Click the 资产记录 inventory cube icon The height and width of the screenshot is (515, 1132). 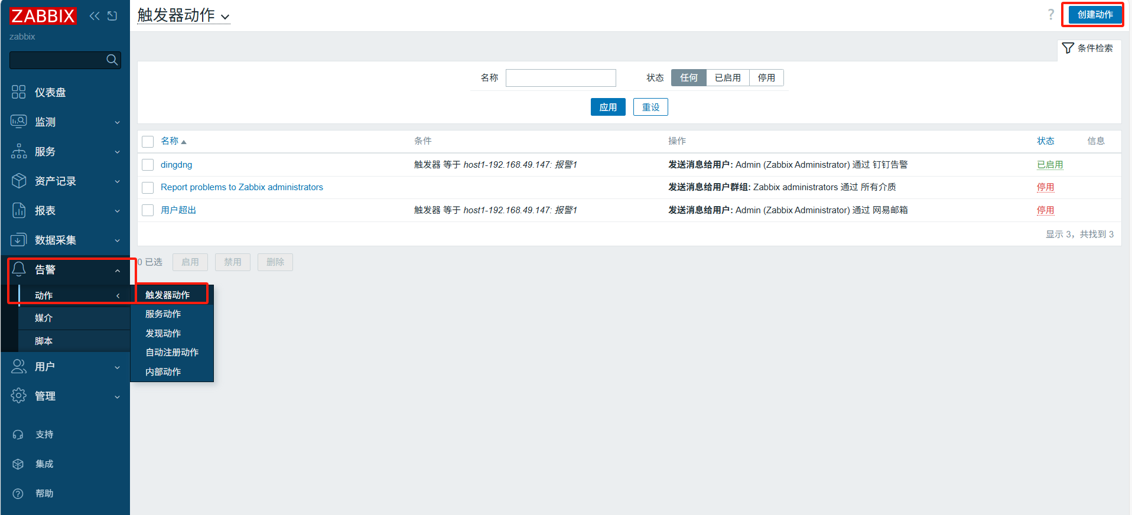pos(19,180)
